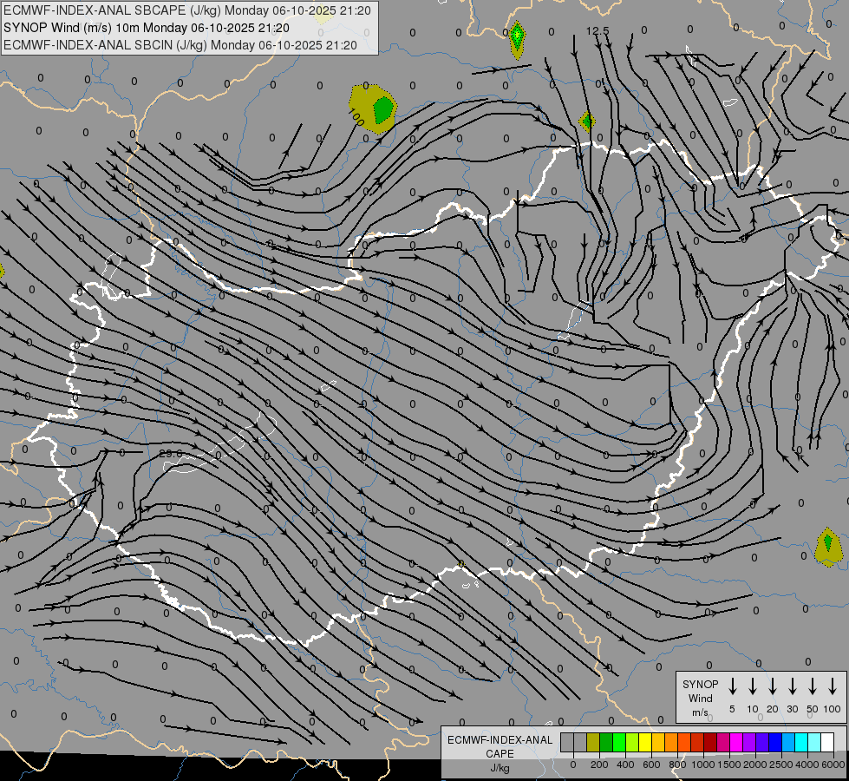Screen dimensions: 849x781
Task: Click the '12.5' wind value on map
Action: (x=598, y=31)
